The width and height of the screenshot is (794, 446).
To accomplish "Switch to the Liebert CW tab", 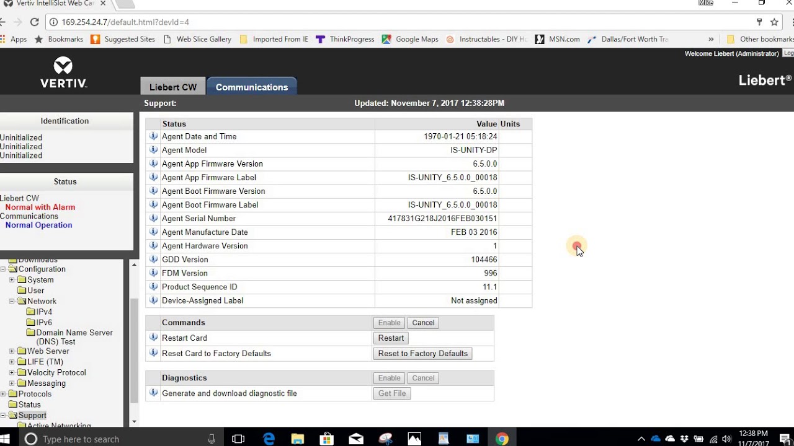I will tap(173, 87).
